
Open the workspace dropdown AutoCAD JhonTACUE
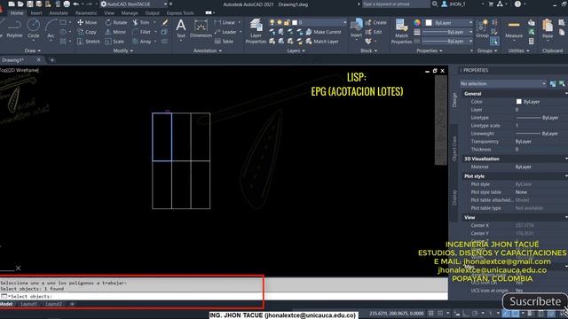point(134,4)
